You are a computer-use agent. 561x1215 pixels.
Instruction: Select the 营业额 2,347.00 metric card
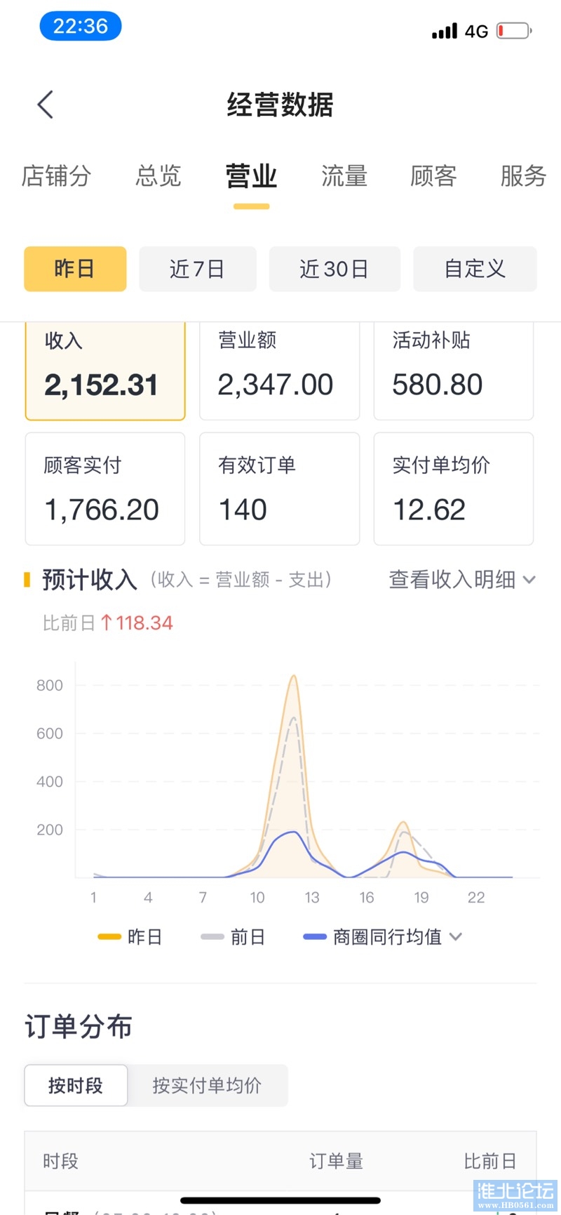coord(279,371)
